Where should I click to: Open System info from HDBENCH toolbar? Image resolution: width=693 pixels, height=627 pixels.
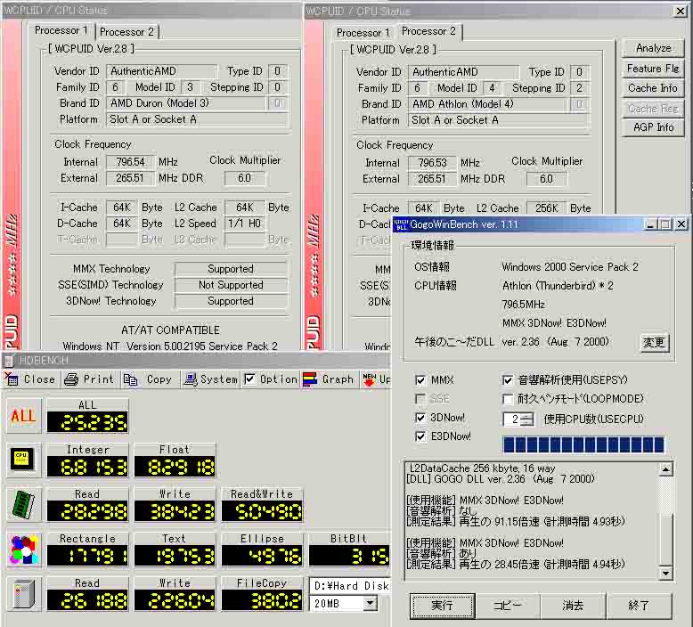210,379
